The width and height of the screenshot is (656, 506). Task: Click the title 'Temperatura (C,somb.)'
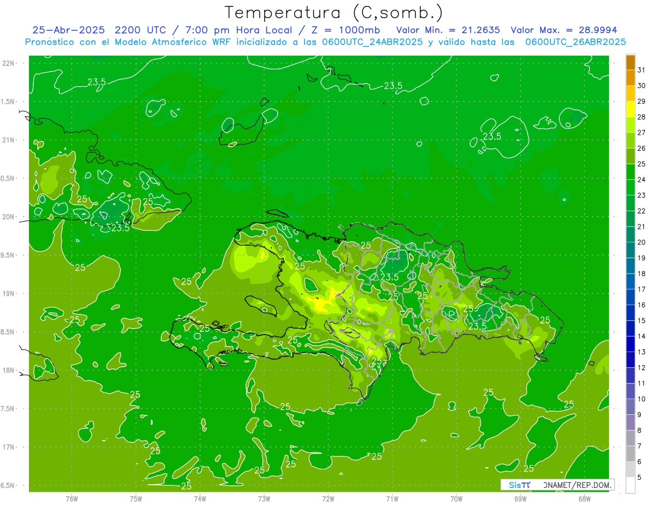[334, 13]
